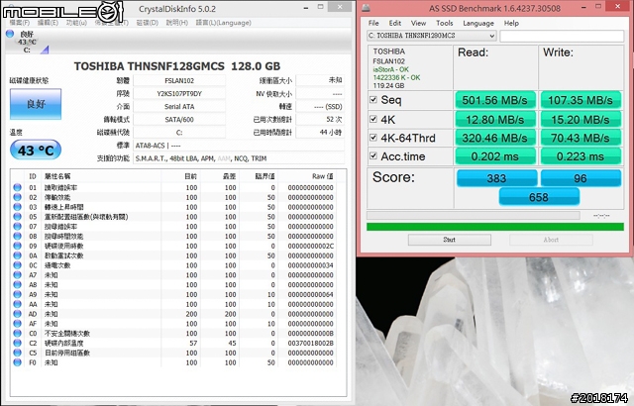Click the Acc.time write value 0.223 ms
The image size is (634, 406).
coord(581,156)
